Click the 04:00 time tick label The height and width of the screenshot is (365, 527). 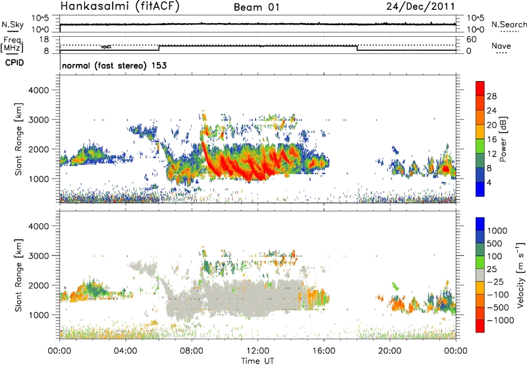(126, 351)
